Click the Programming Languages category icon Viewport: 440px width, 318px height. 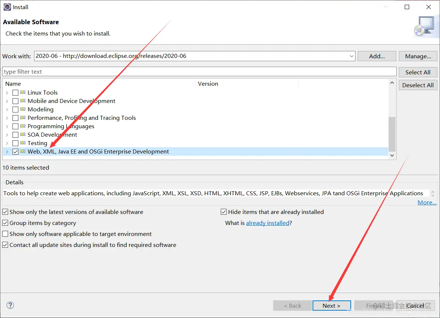(x=23, y=126)
